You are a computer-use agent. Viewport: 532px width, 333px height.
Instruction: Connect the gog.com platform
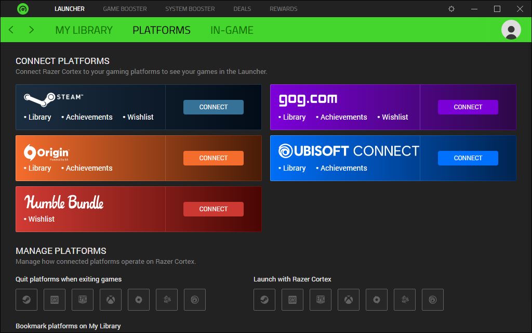pos(468,107)
